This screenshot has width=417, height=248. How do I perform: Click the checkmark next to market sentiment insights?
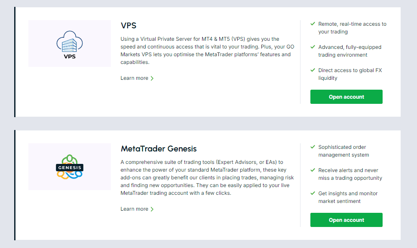[x=313, y=193]
